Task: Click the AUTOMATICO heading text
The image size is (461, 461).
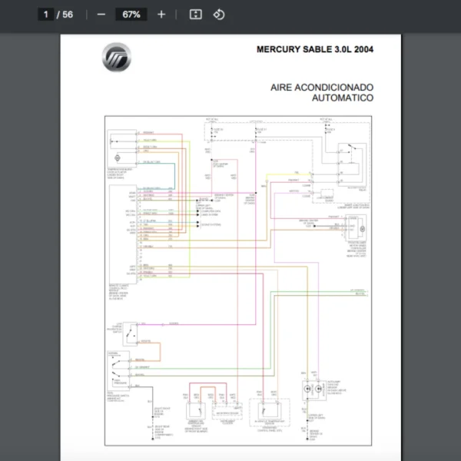Action: coord(343,98)
